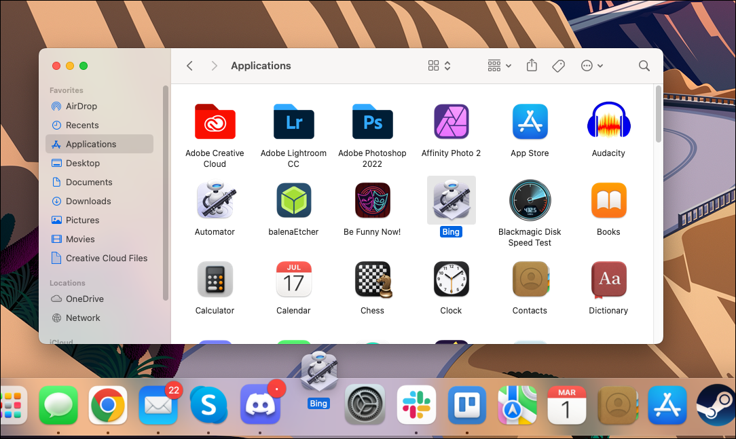This screenshot has width=736, height=439.
Task: Select the Calculator app icon
Action: click(215, 279)
